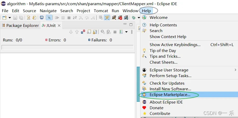Click the Step Return icon
The image size is (238, 118).
pos(93,18)
